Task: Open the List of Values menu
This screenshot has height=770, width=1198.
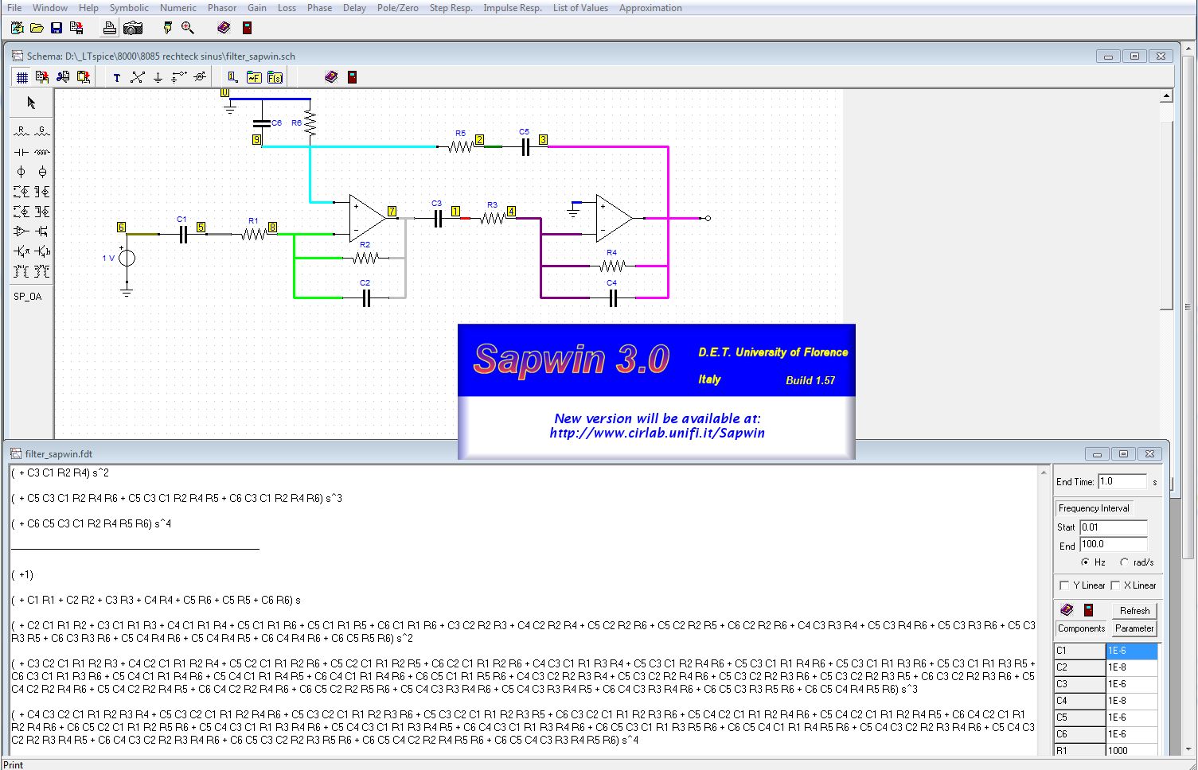Action: (x=580, y=8)
